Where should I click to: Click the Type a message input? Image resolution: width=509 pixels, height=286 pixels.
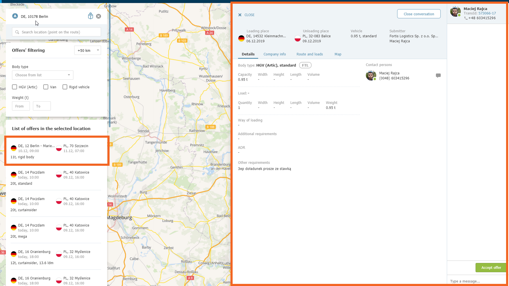(x=476, y=281)
